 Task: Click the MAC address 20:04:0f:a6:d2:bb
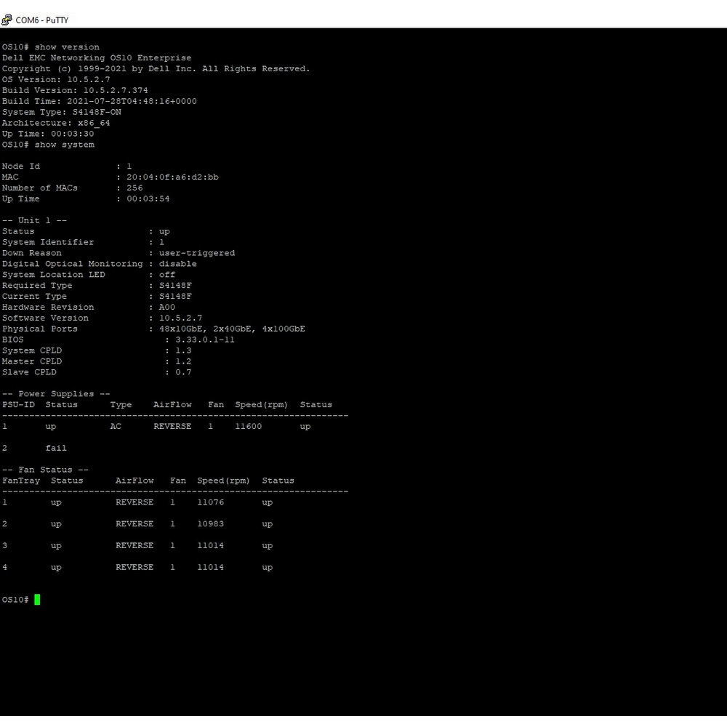172,177
